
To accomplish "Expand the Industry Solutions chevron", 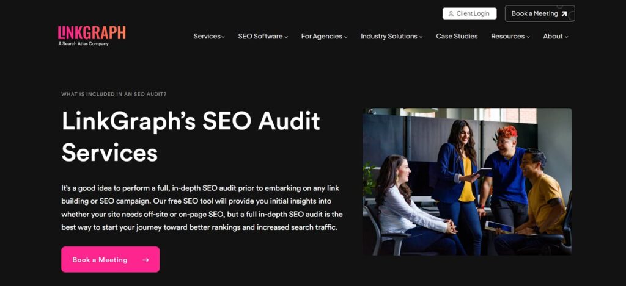I will pyautogui.click(x=421, y=37).
